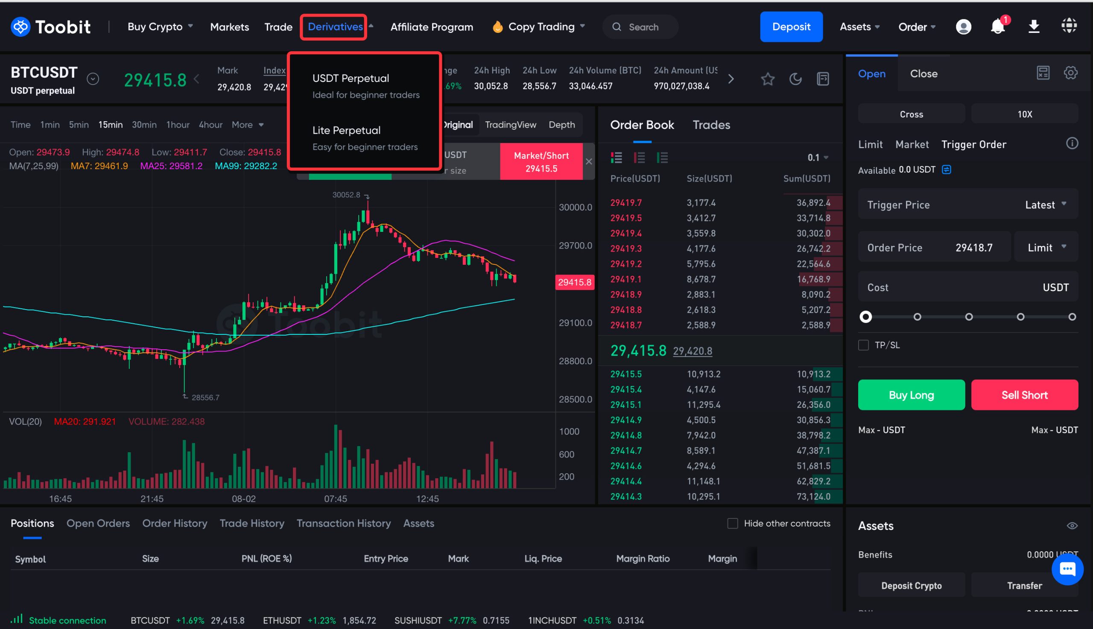Switch chart to Depth view
Image resolution: width=1093 pixels, height=629 pixels.
click(x=561, y=125)
